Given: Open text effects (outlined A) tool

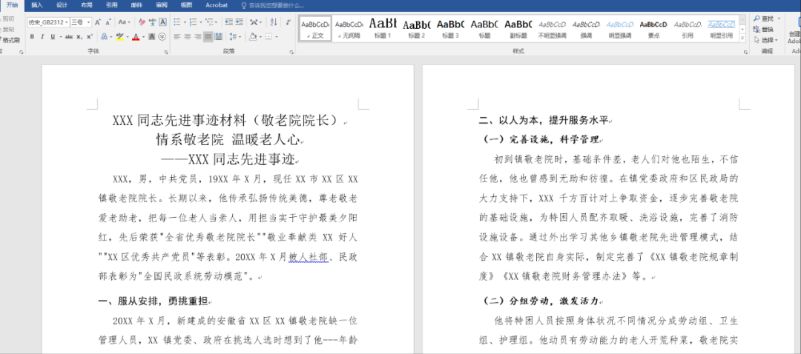Looking at the screenshot, I should point(105,37).
